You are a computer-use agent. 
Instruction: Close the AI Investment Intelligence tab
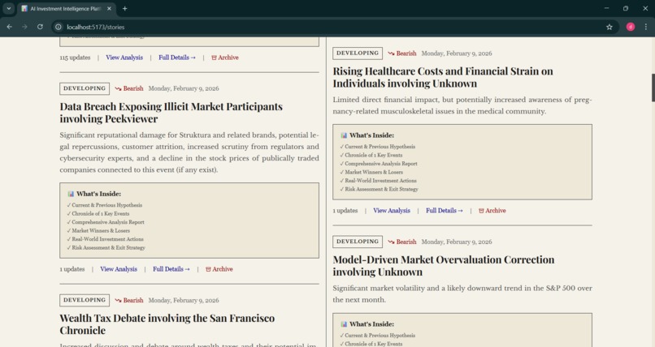tap(109, 8)
